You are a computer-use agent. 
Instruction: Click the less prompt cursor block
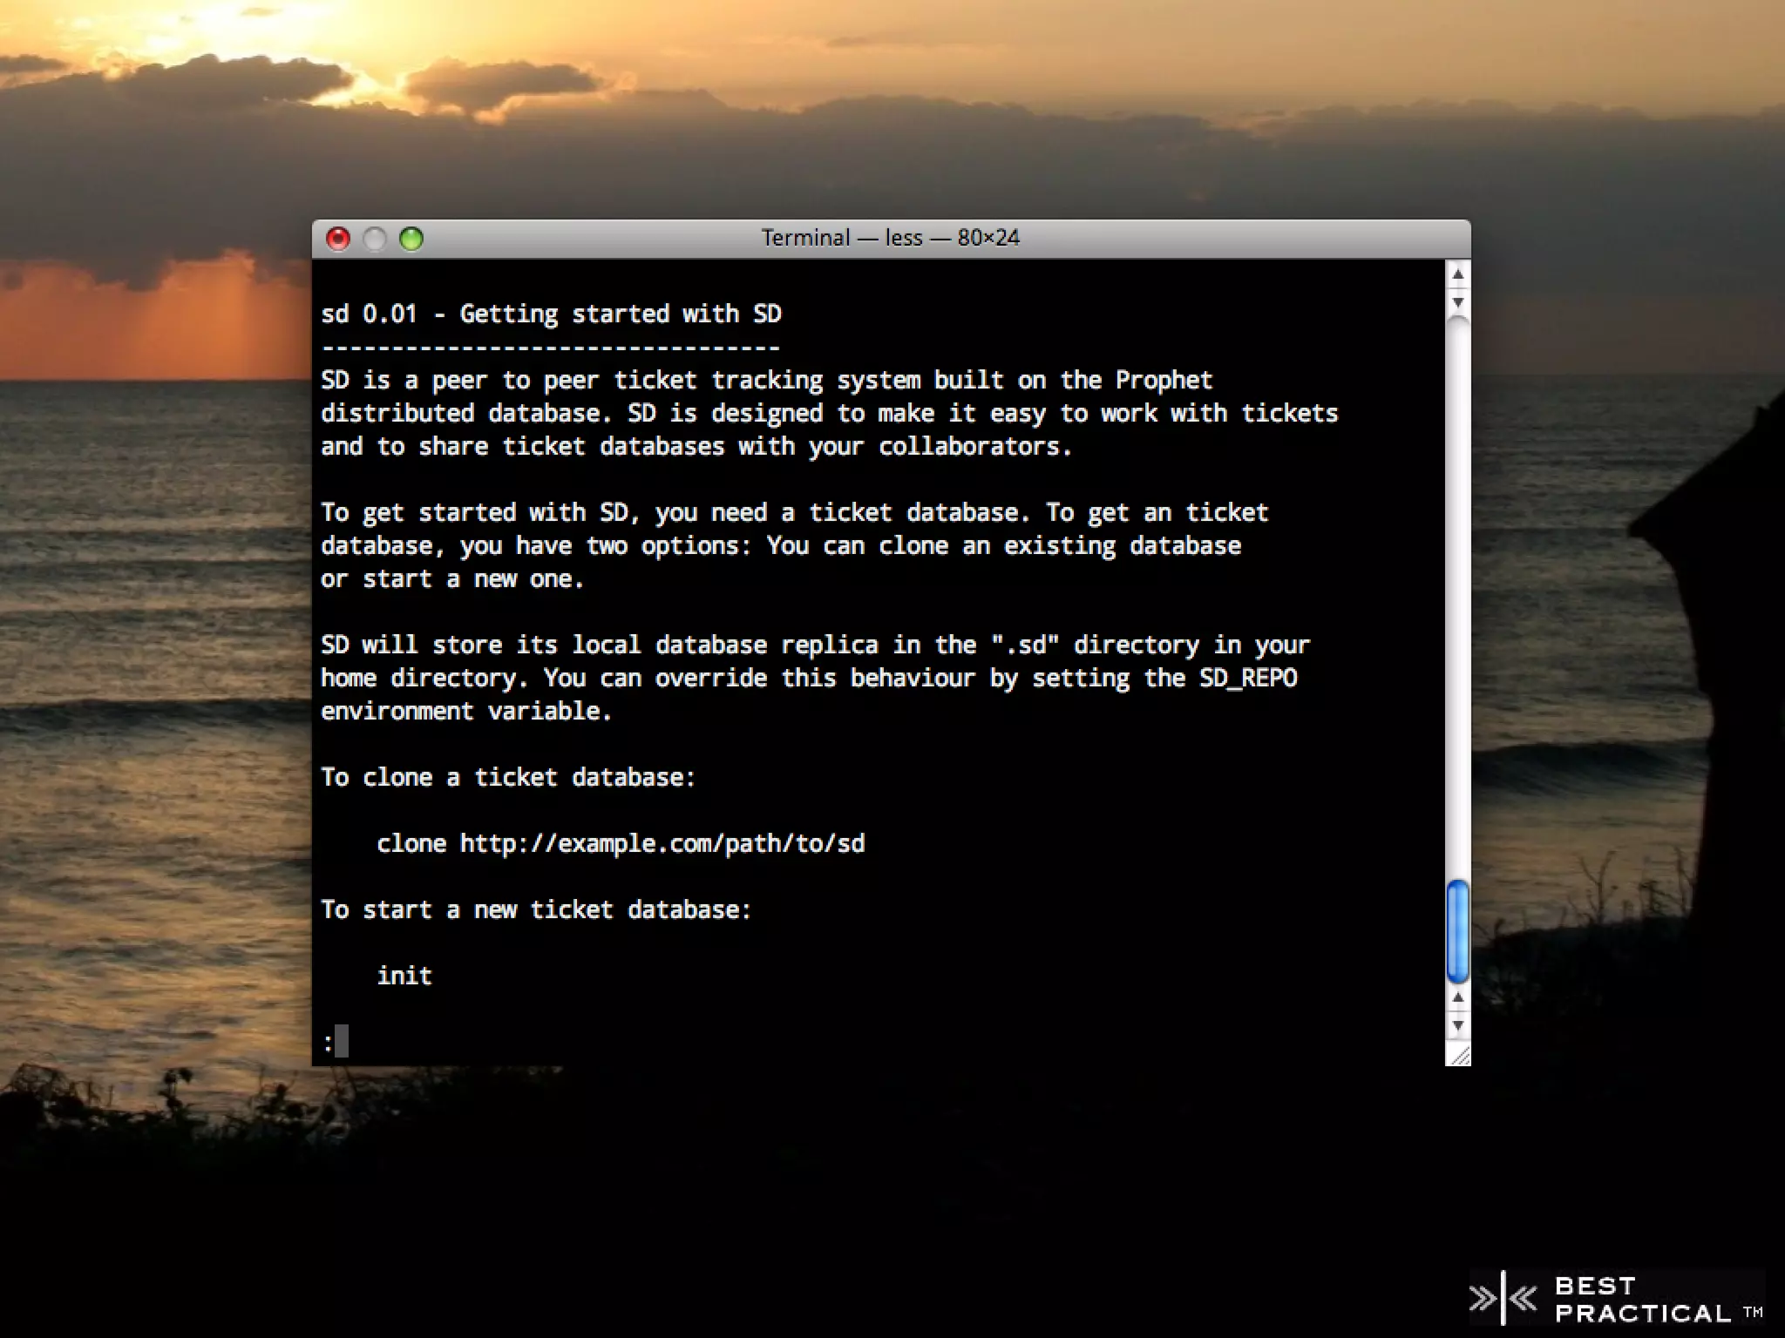[342, 1041]
